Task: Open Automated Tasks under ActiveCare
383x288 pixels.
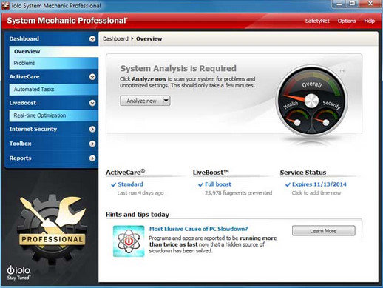Action: click(54, 90)
